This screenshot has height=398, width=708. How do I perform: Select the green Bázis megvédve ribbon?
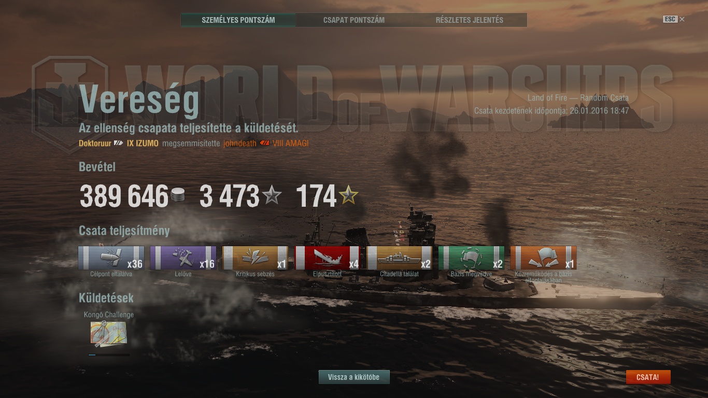(472, 258)
